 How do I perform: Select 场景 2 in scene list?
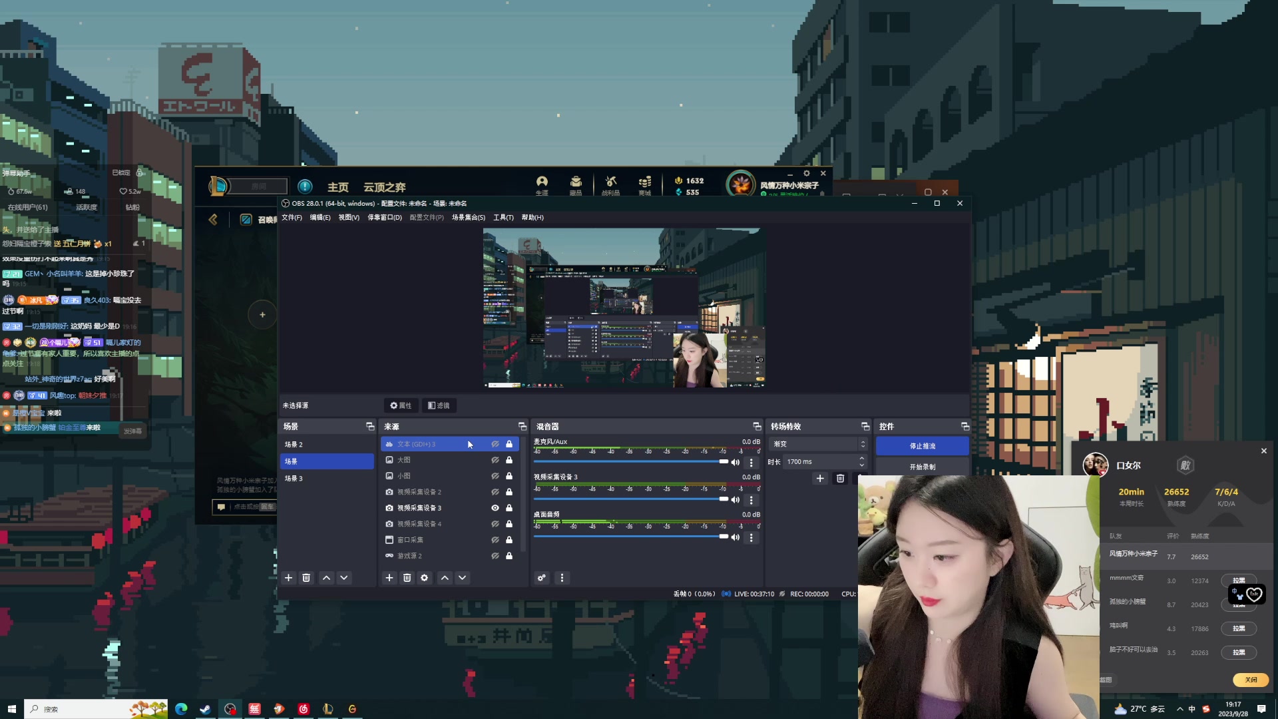pos(327,444)
